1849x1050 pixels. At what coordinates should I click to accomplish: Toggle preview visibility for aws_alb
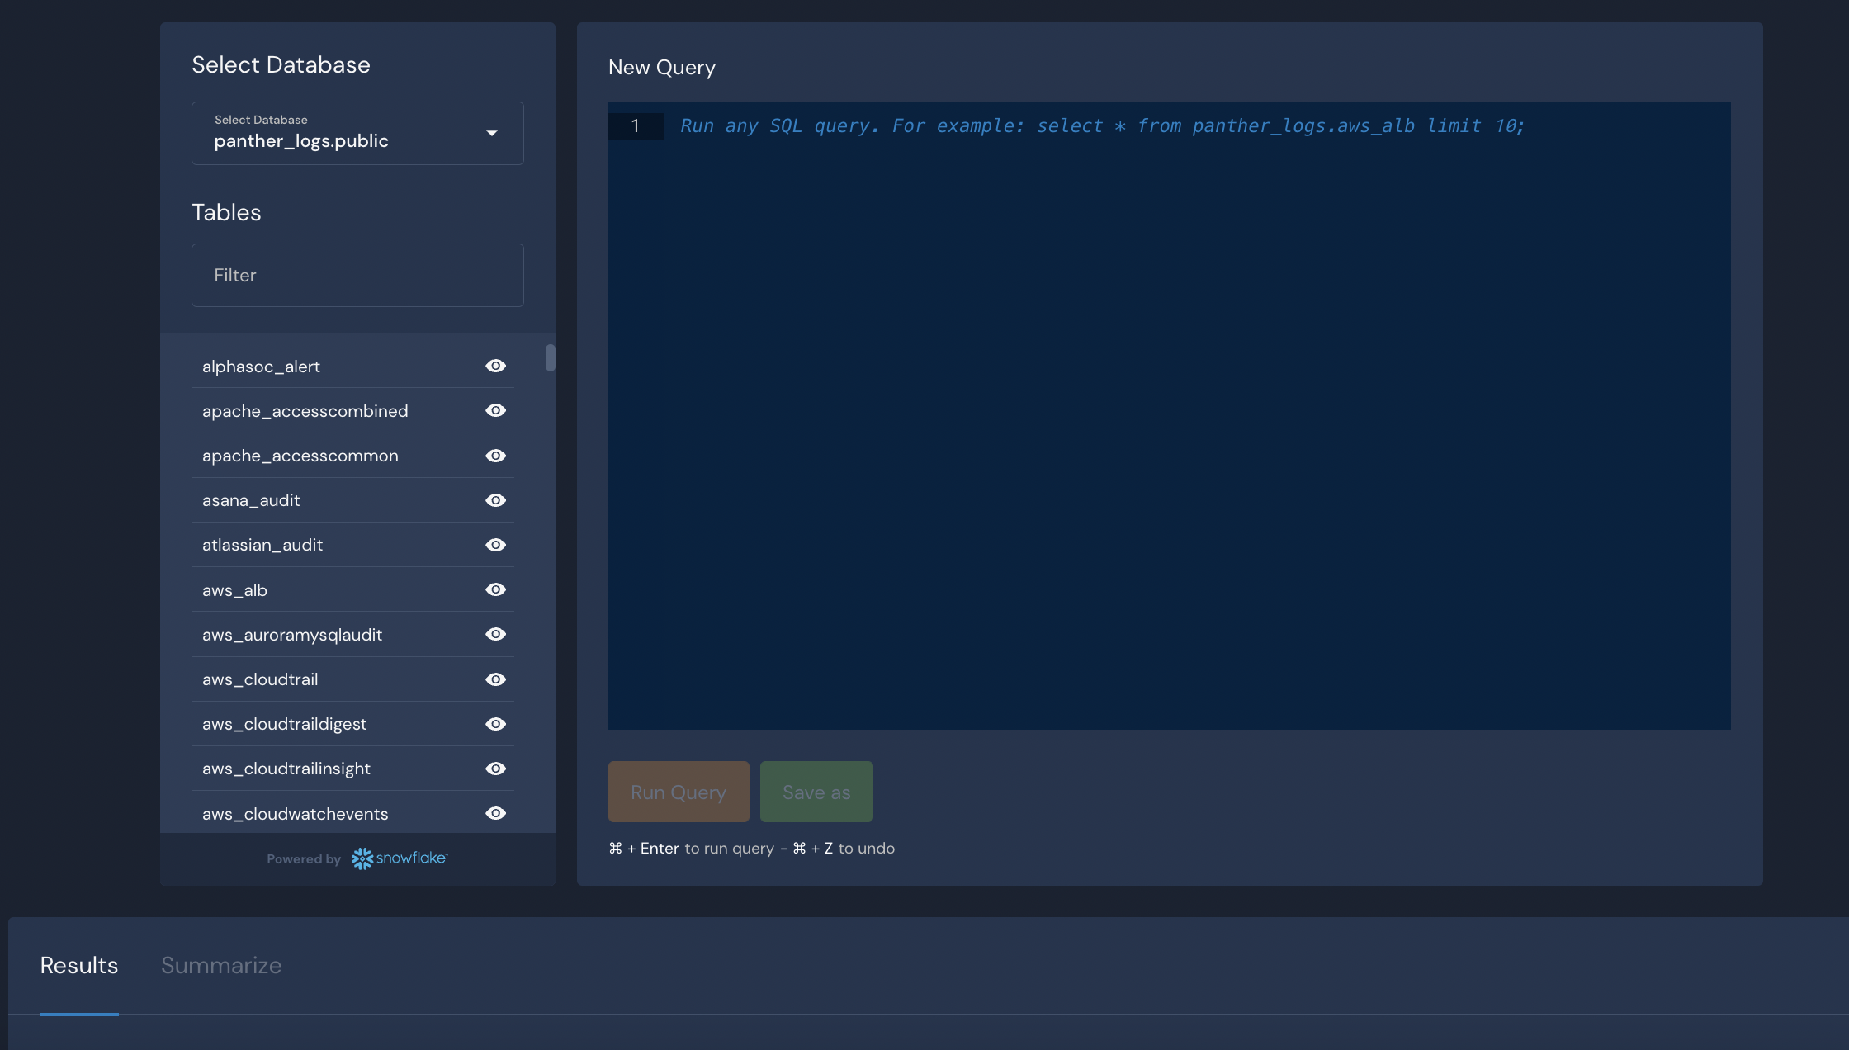click(495, 589)
